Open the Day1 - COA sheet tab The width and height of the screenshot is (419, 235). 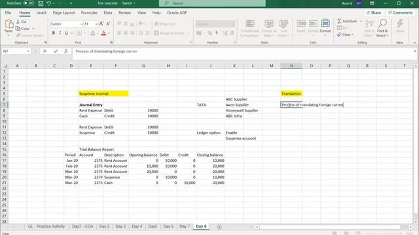[82, 227]
